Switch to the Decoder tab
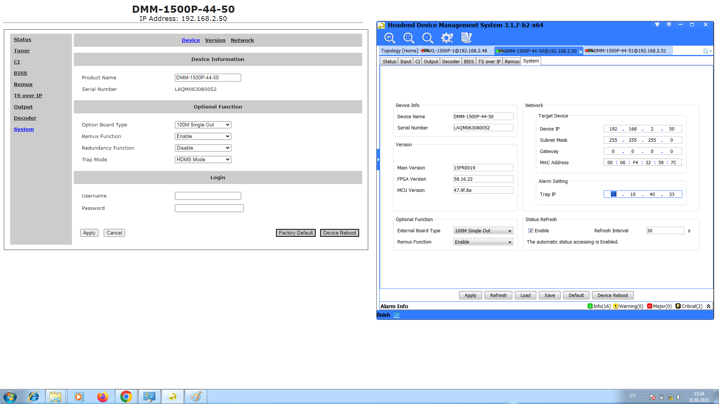The height and width of the screenshot is (404, 719). (x=450, y=62)
